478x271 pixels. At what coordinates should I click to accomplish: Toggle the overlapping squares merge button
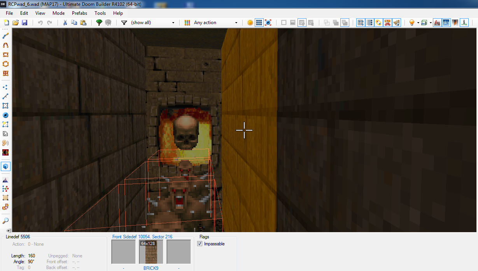click(345, 23)
